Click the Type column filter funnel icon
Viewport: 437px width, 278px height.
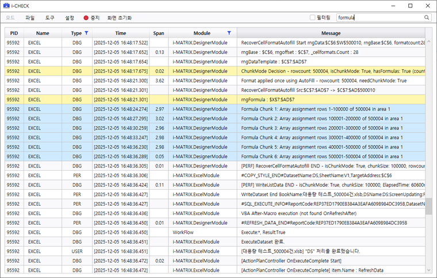point(86,33)
